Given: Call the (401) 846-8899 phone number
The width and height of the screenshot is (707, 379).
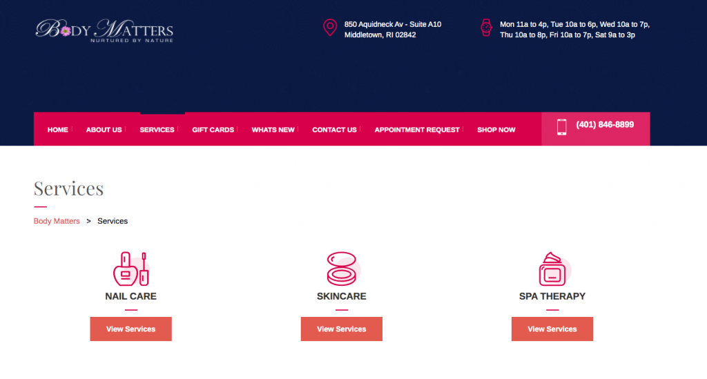Looking at the screenshot, I should point(605,125).
